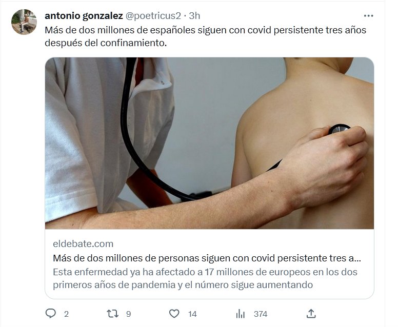Image resolution: width=398 pixels, height=327 pixels.
Task: Click the 3h timestamp link
Action: tap(194, 16)
